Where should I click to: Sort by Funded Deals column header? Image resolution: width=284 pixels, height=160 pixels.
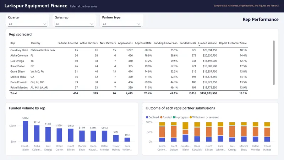(188, 43)
